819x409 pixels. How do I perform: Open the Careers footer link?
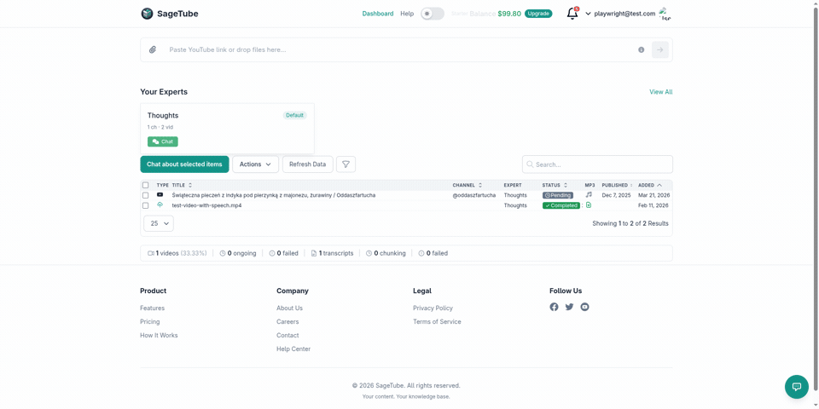point(288,322)
